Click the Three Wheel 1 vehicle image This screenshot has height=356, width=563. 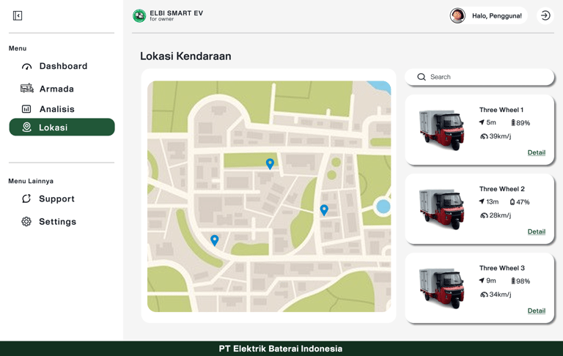pos(441,130)
